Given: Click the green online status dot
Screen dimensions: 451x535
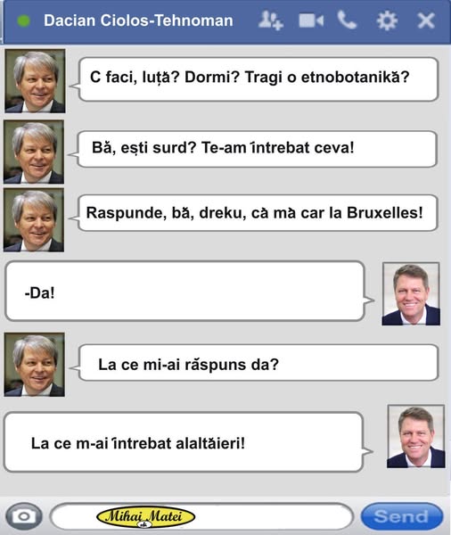Looking at the screenshot, I should click(x=24, y=21).
